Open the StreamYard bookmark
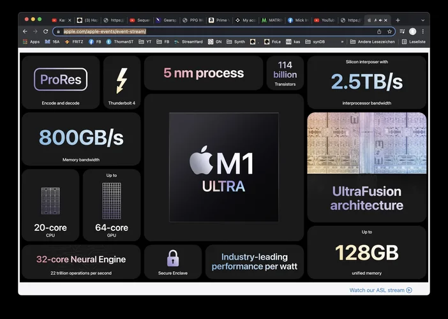This screenshot has height=319, width=448. tap(188, 41)
